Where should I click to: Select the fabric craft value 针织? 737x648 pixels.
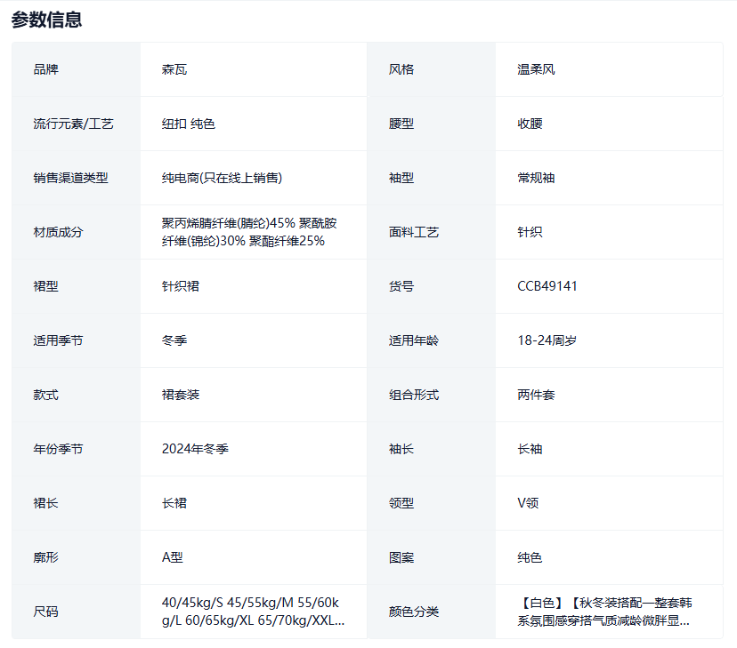coord(530,232)
